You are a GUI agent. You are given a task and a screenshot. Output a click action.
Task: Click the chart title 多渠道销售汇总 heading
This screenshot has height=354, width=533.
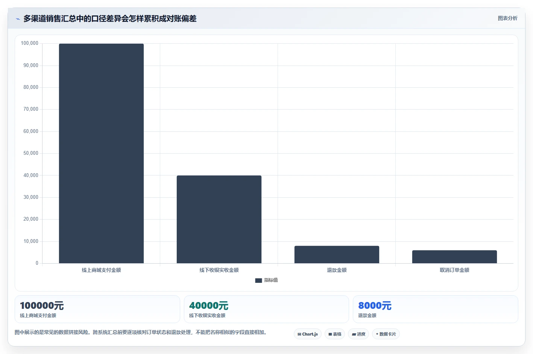coord(110,18)
